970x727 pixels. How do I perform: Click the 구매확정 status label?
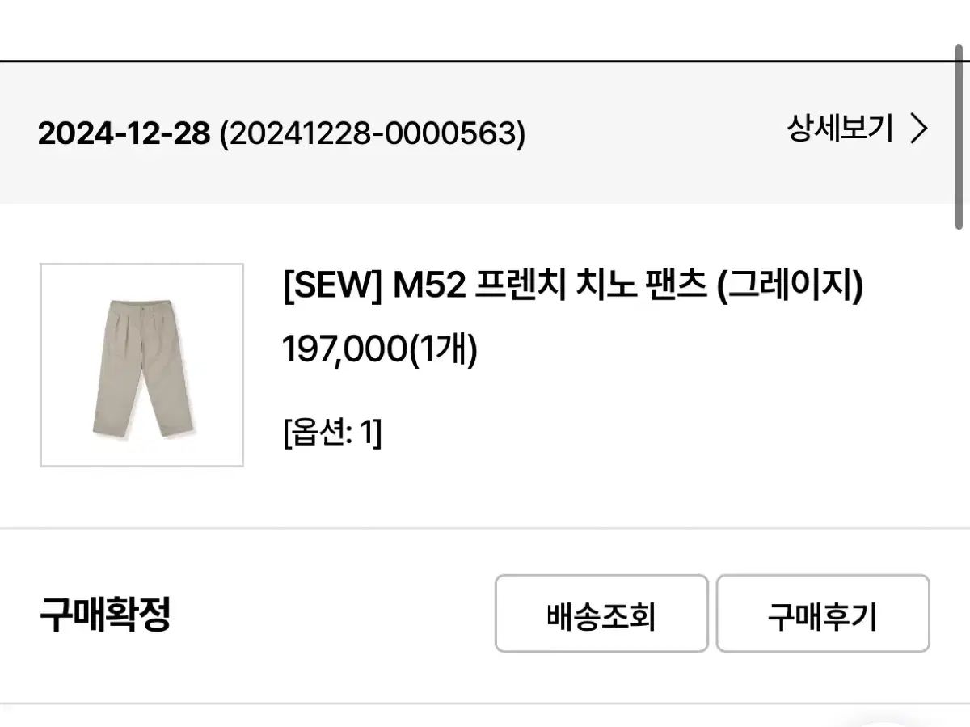[x=104, y=615]
